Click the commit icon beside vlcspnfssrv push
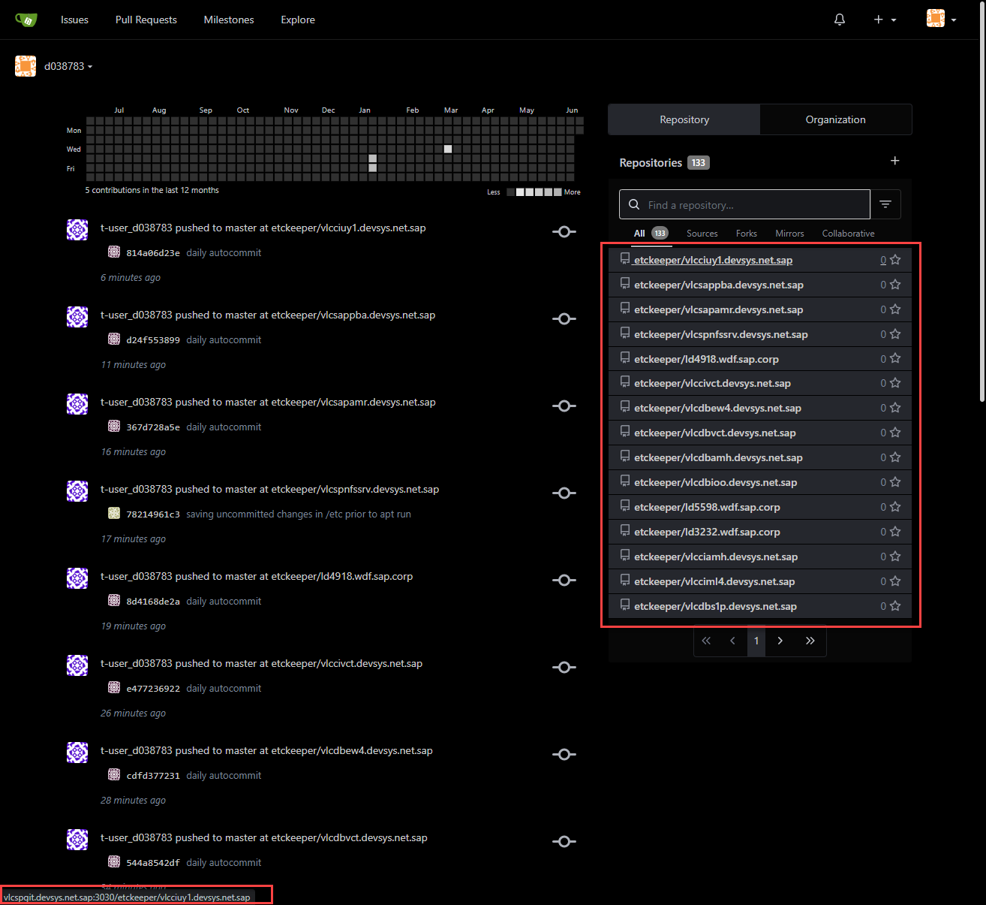Viewport: 986px width, 905px height. [564, 493]
